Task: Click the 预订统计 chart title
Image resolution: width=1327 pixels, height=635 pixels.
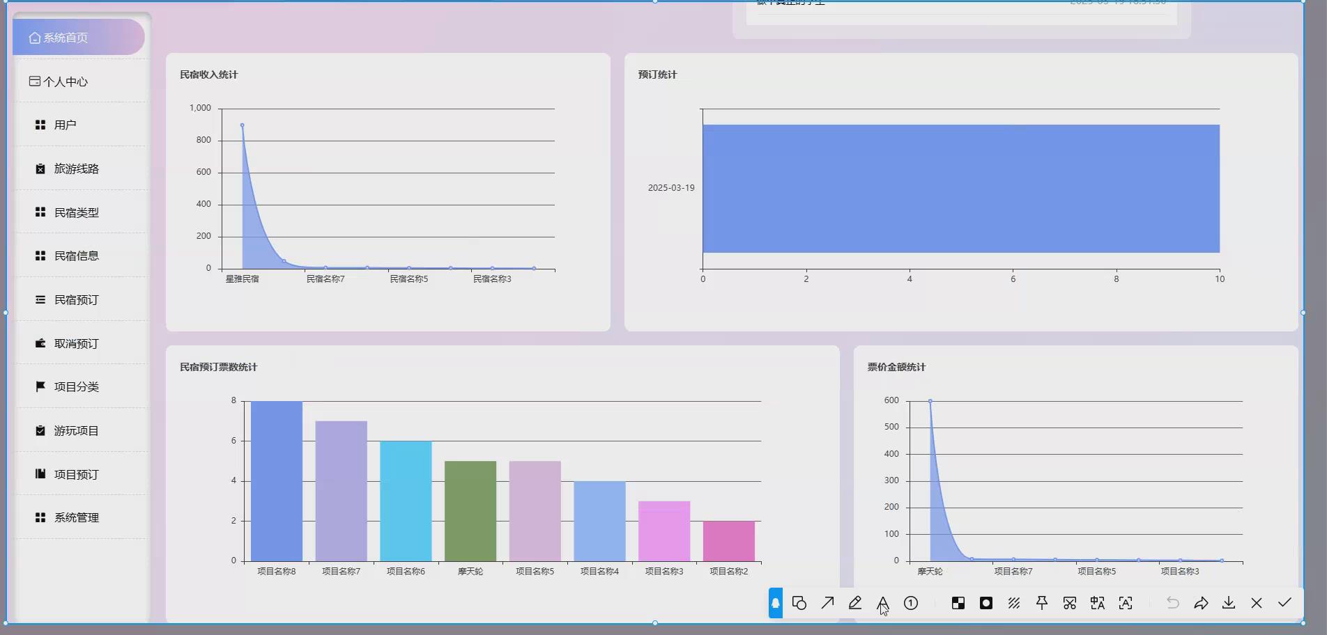Action: [x=657, y=75]
